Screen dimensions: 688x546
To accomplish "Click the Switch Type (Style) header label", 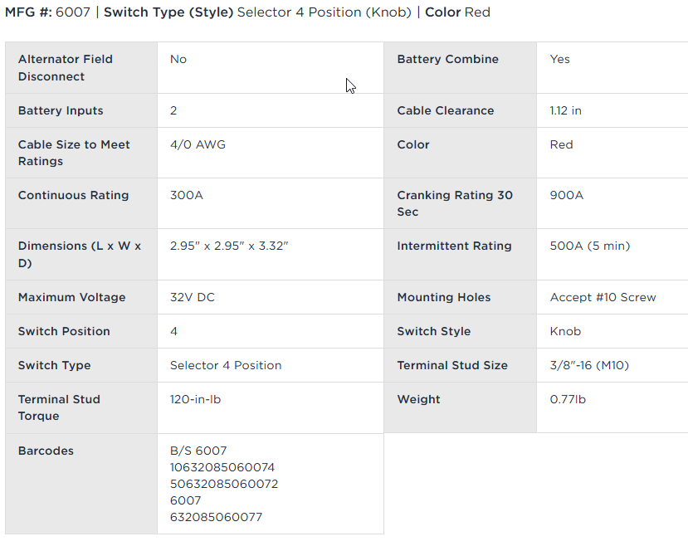I will (x=168, y=12).
